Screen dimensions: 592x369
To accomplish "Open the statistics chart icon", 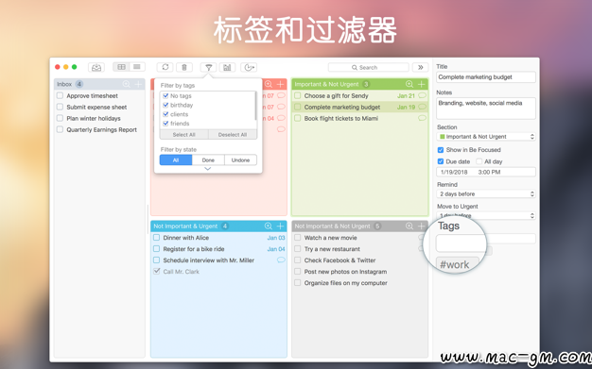I will 227,67.
